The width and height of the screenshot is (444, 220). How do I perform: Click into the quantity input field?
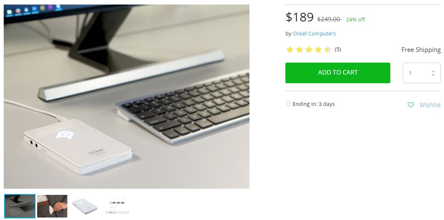(422, 73)
